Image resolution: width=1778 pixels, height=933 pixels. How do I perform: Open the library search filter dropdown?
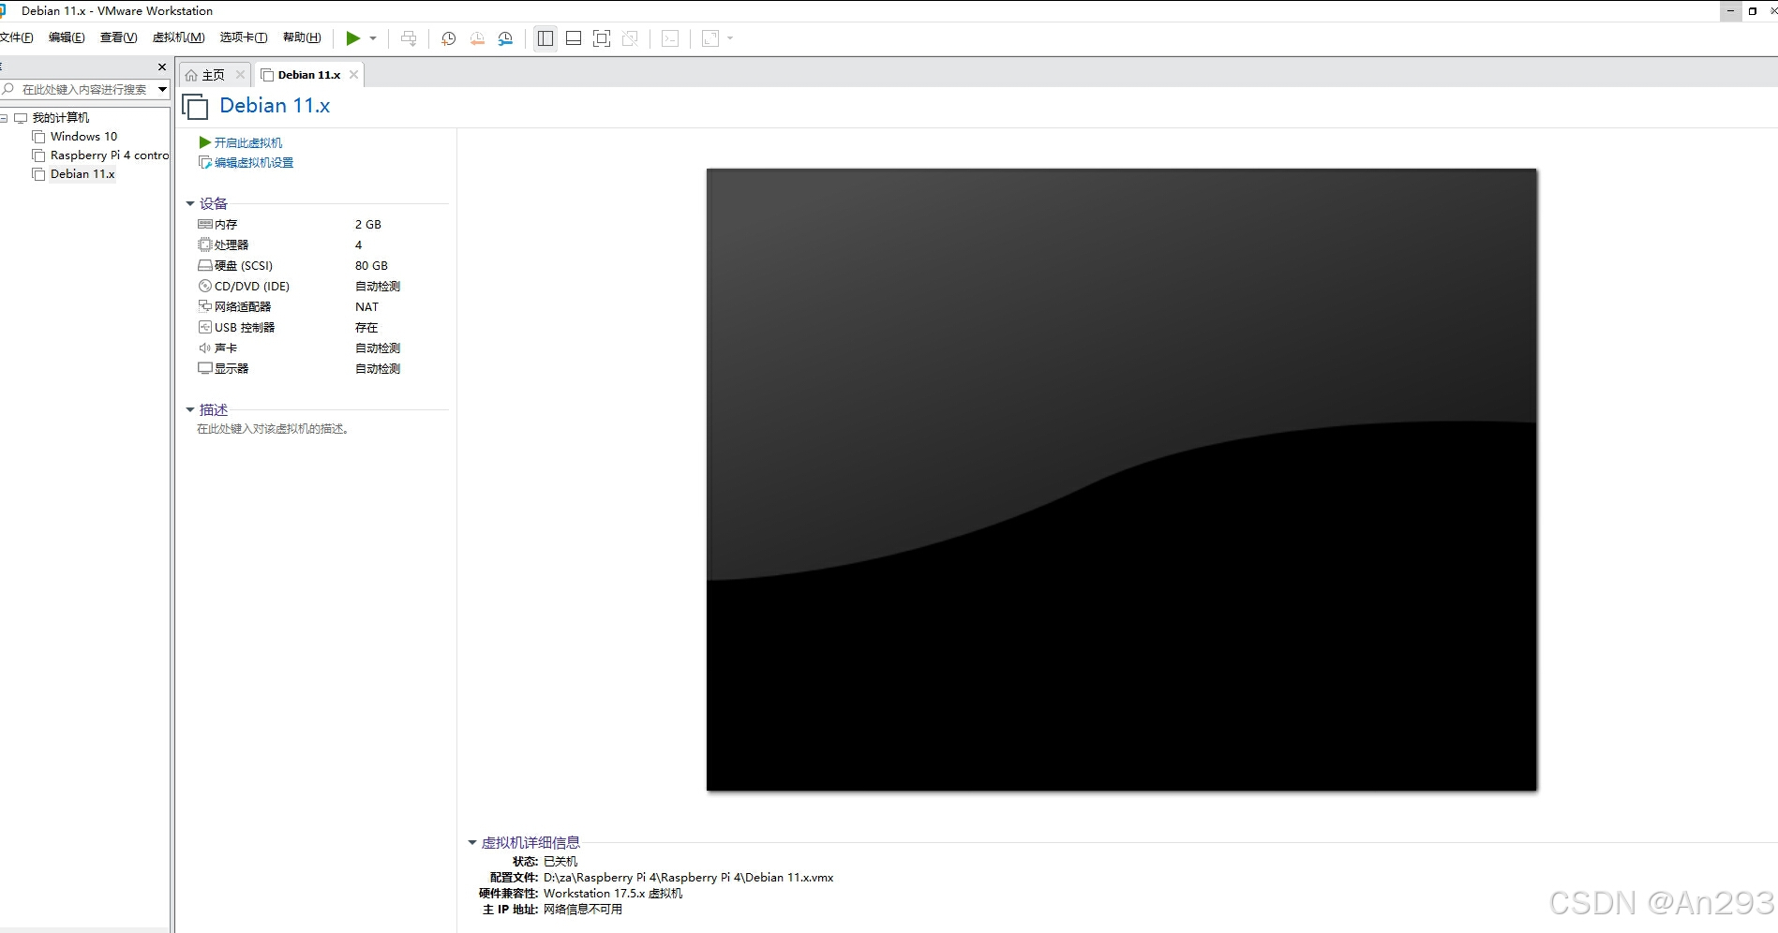tap(162, 90)
